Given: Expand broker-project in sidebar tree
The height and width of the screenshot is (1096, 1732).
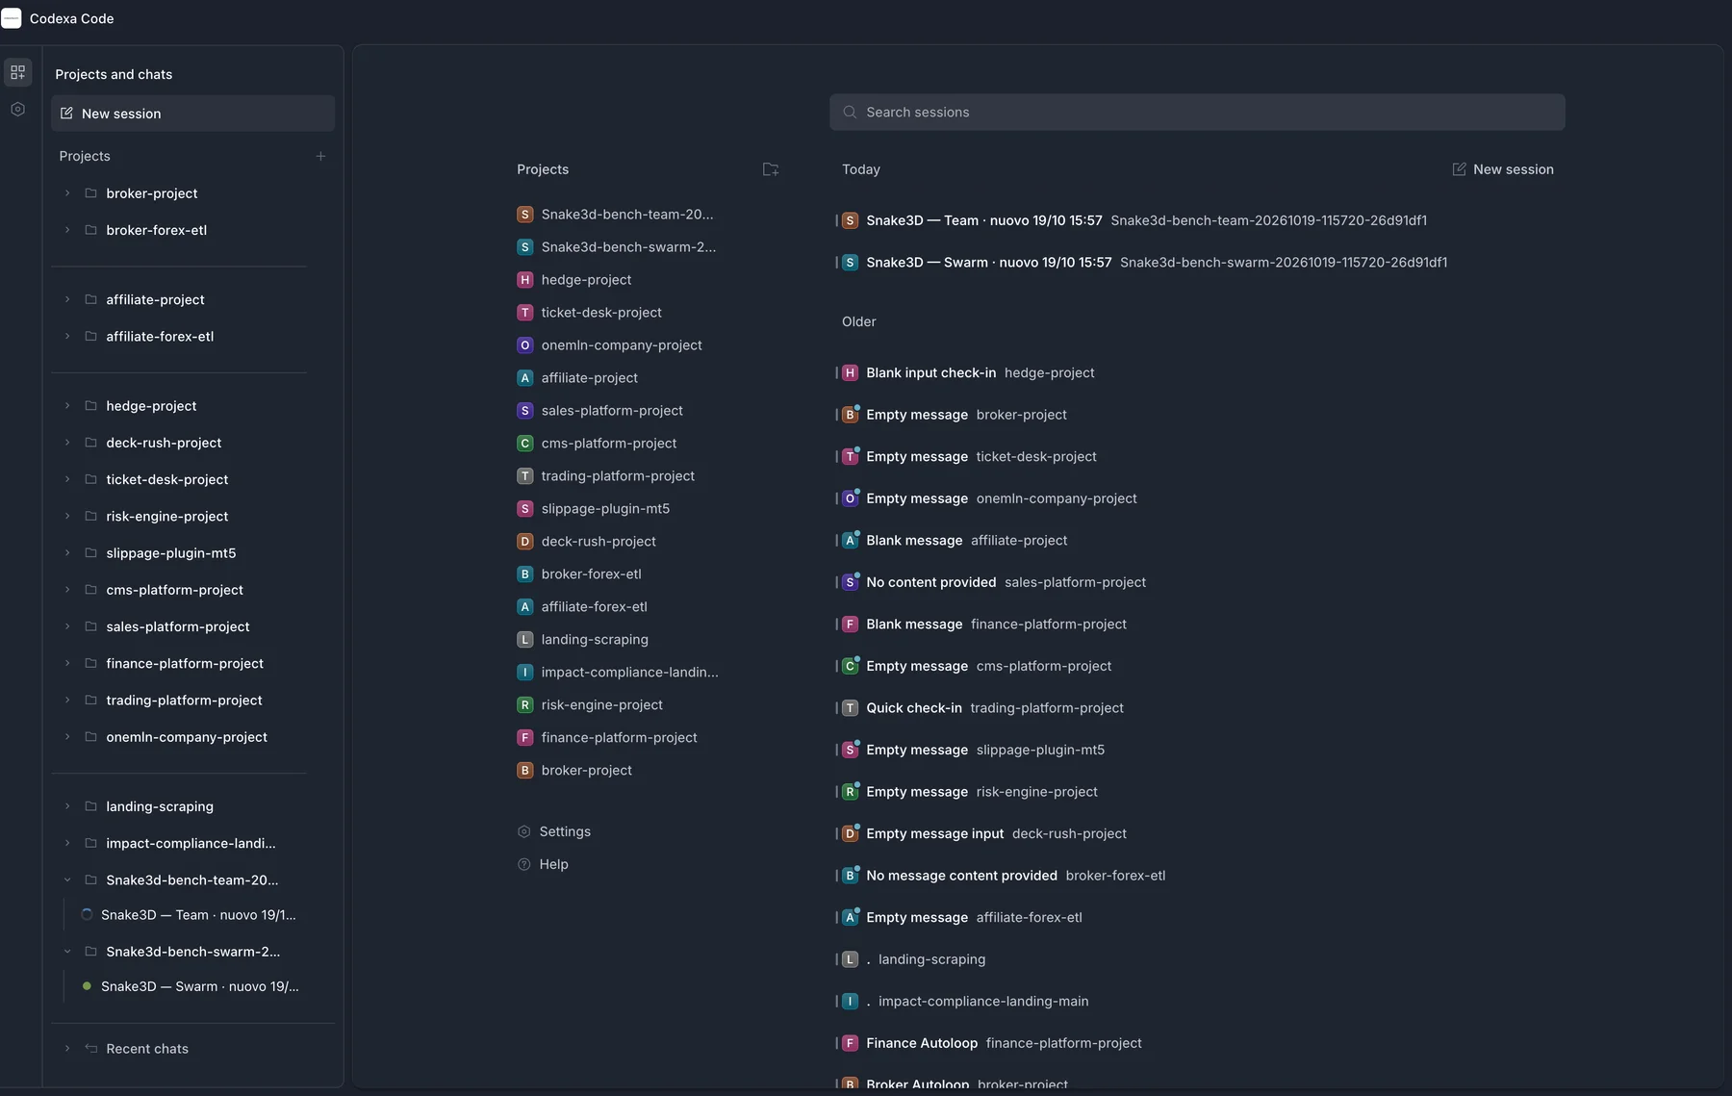Looking at the screenshot, I should [67, 193].
